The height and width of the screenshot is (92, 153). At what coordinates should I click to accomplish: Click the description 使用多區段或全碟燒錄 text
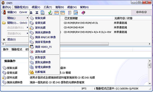pos(62,78)
